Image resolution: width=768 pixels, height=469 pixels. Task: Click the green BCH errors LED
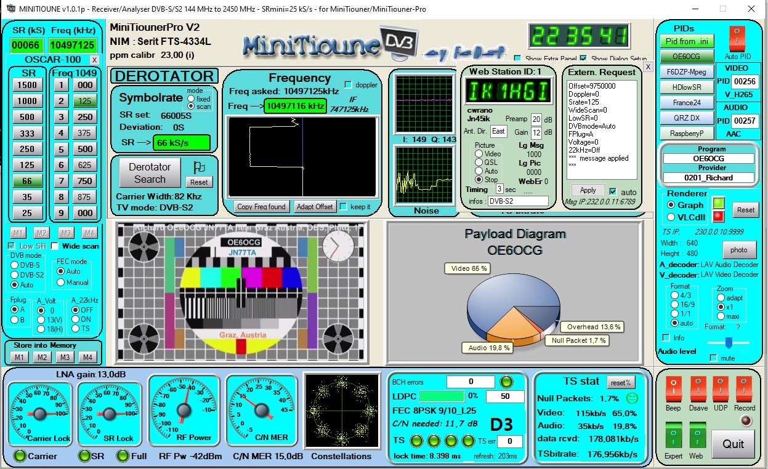(x=506, y=382)
